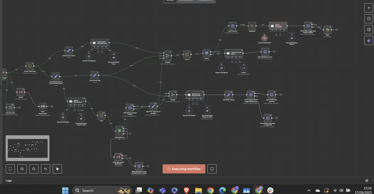Open the OpenAI Chat Model1 sub-node
This screenshot has height=194, width=374.
point(221,68)
